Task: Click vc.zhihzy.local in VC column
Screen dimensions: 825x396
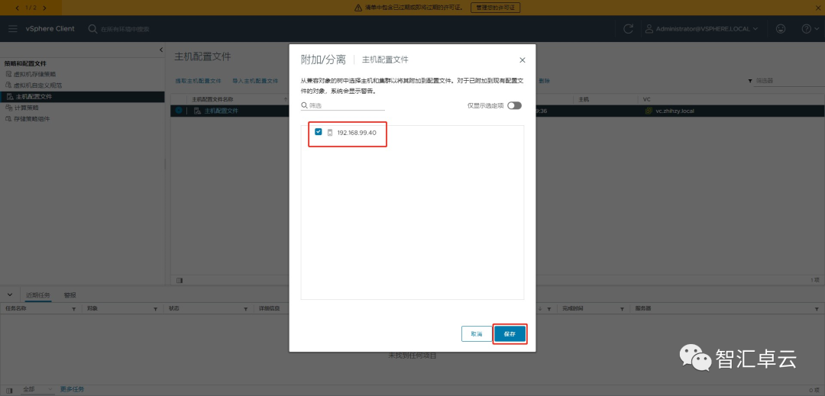Action: pyautogui.click(x=675, y=111)
